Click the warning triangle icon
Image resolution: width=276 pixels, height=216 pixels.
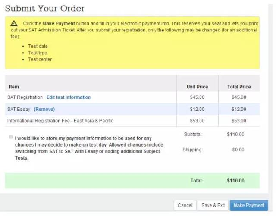pos(14,23)
